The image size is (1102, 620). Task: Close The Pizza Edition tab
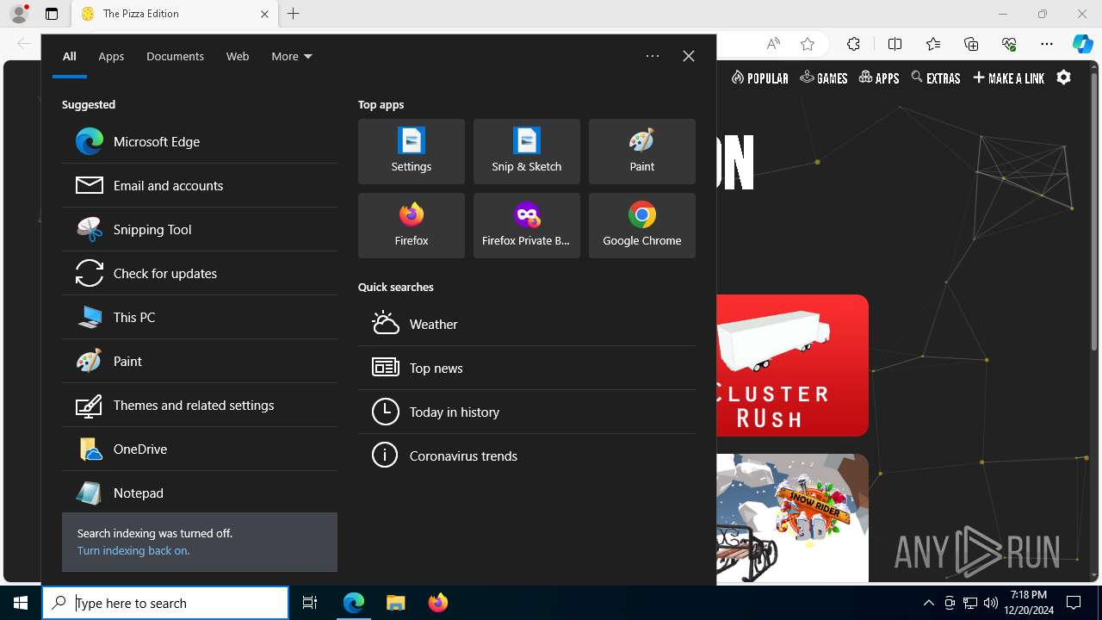click(x=264, y=14)
